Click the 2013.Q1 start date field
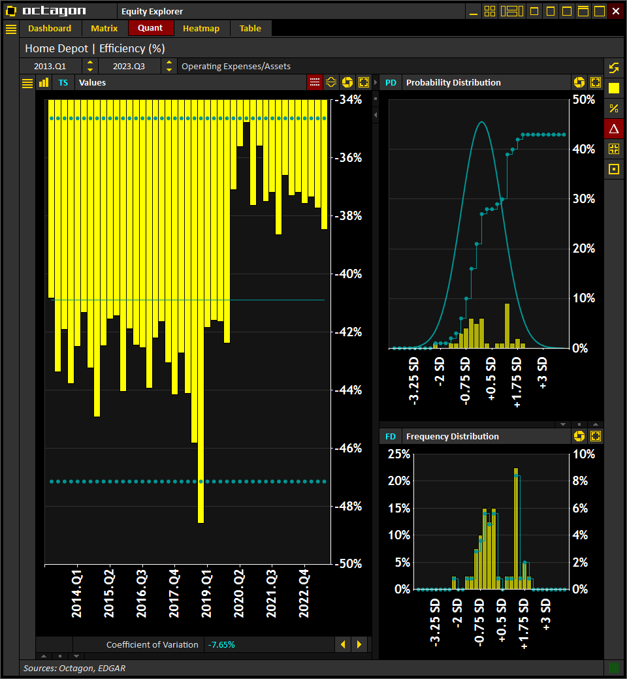627x679 pixels. click(x=50, y=66)
